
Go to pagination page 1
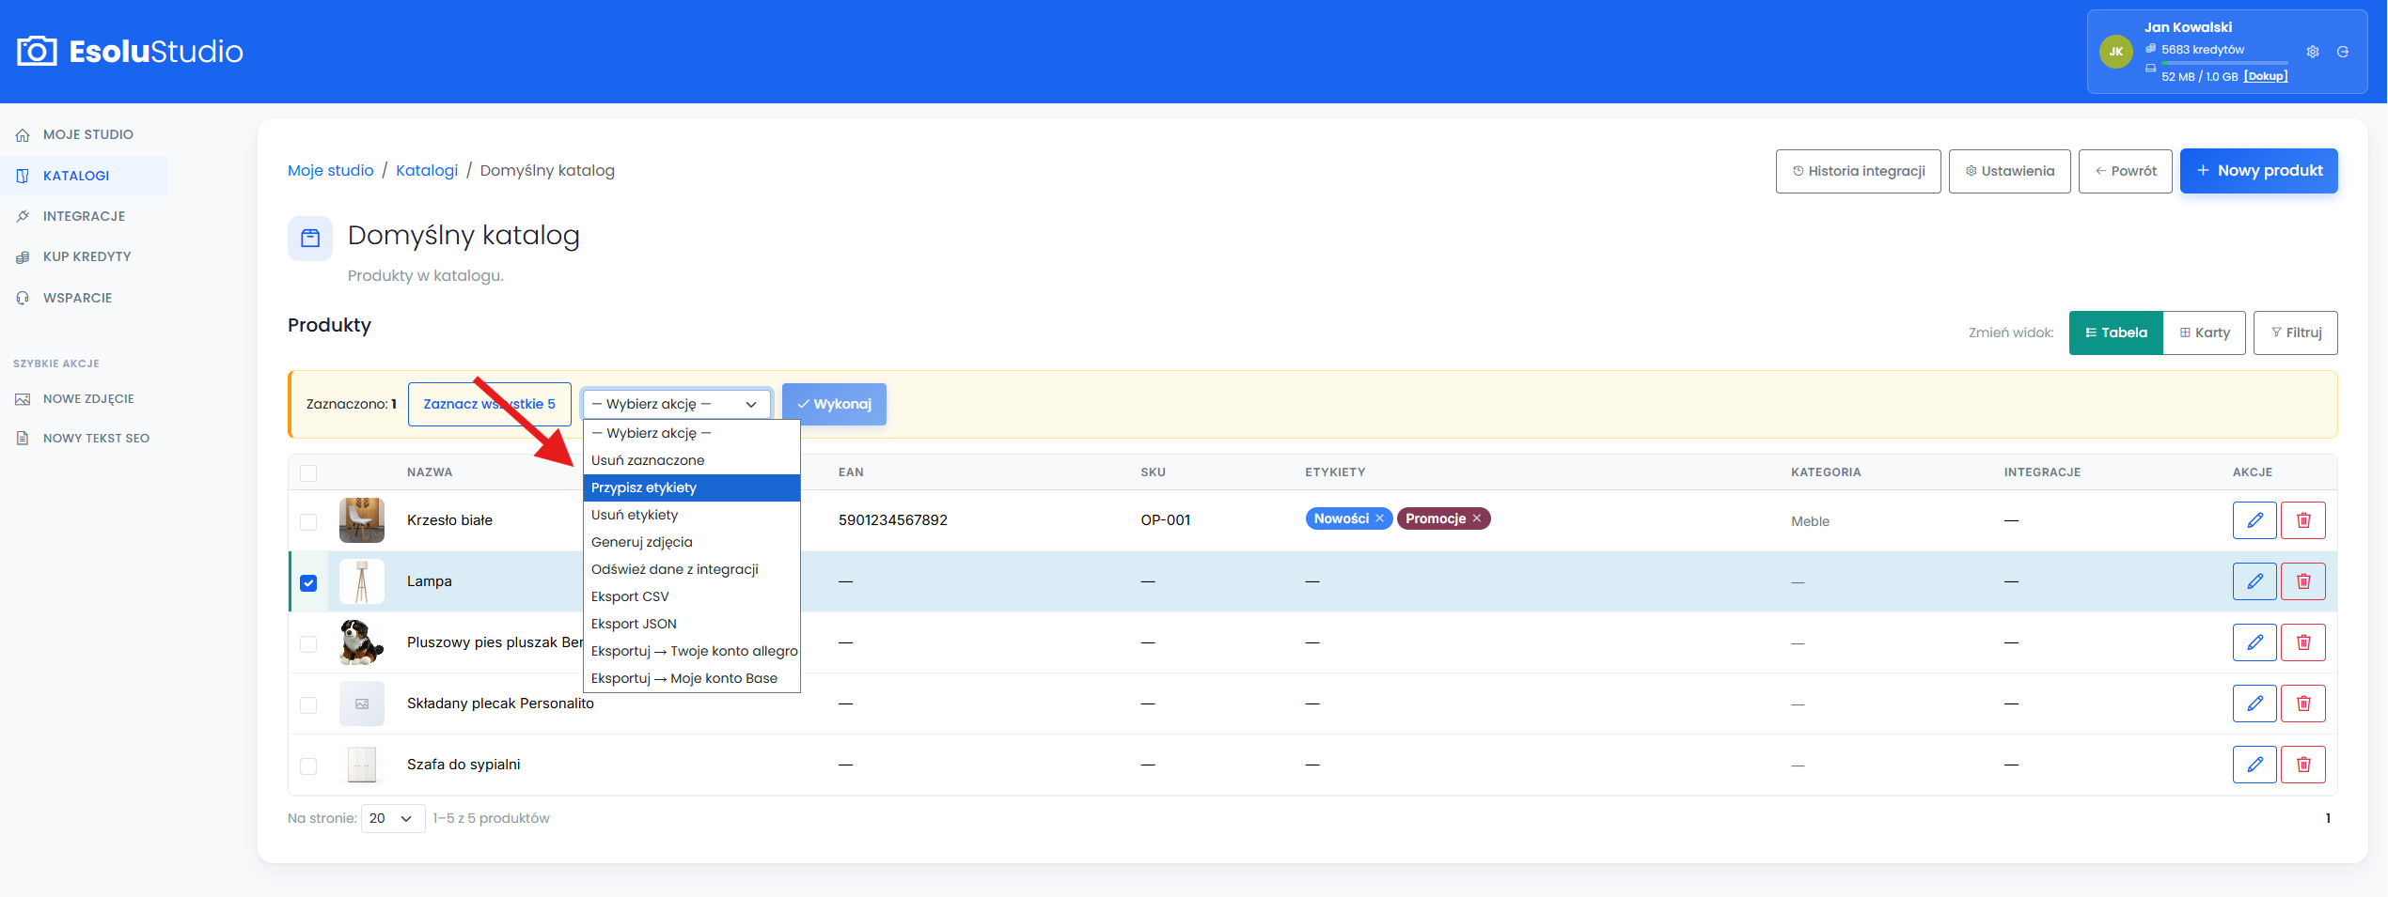2328,818
